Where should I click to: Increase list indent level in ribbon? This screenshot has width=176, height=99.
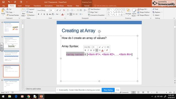[81, 10]
